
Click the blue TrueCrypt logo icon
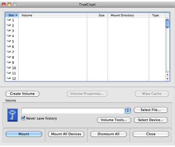coord(12,115)
